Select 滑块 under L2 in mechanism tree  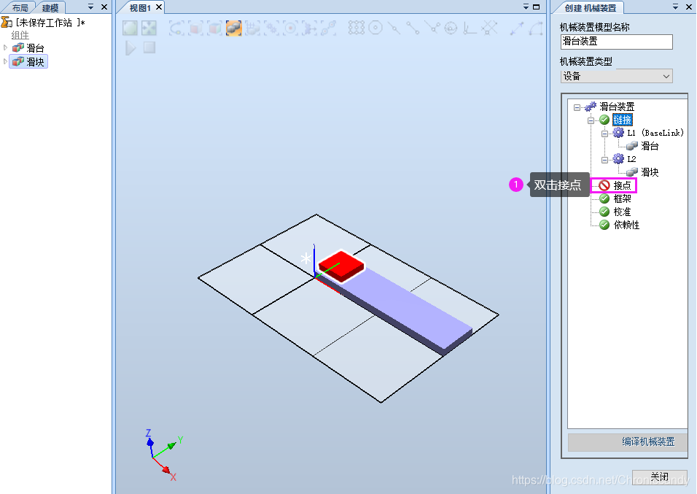[x=650, y=172]
